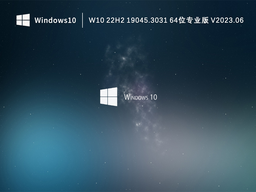Click the "W10" text in the title
Screen dimensions: 256x192
coord(96,20)
